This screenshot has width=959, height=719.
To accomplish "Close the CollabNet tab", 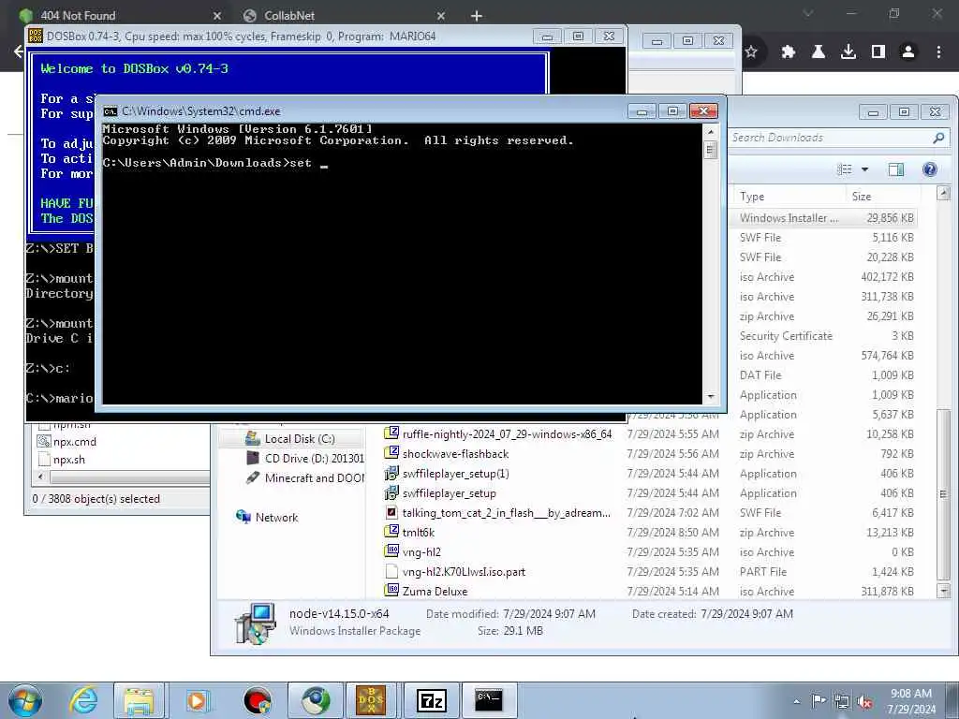I will (x=441, y=16).
